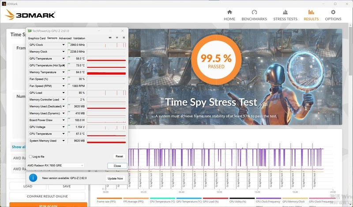Open Stress Tests section icon
Screen dimensions: 353x207
pyautogui.click(x=285, y=12)
